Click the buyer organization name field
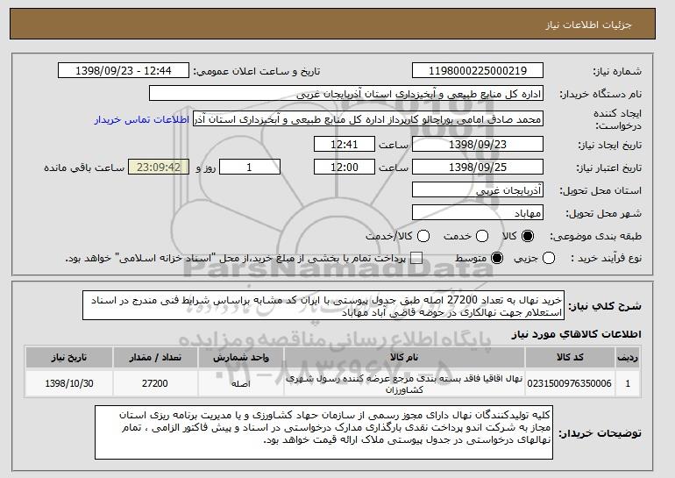The width and height of the screenshot is (675, 478). coord(346,94)
